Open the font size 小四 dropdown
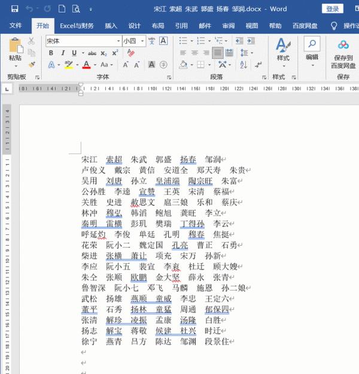Screen dimensions: 359x374 [142, 41]
